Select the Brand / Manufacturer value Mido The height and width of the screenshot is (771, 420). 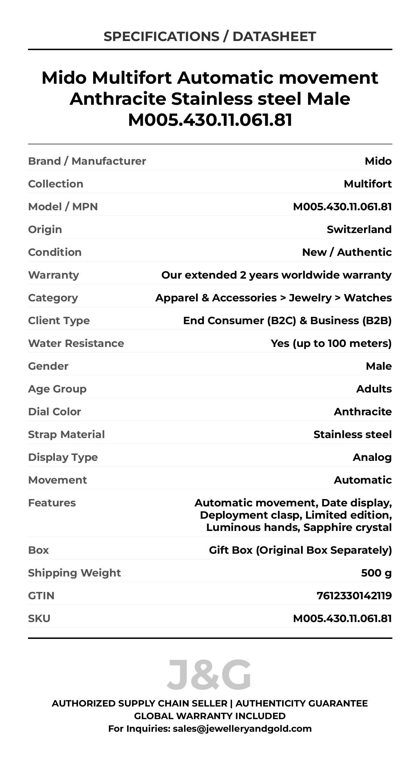coord(378,161)
